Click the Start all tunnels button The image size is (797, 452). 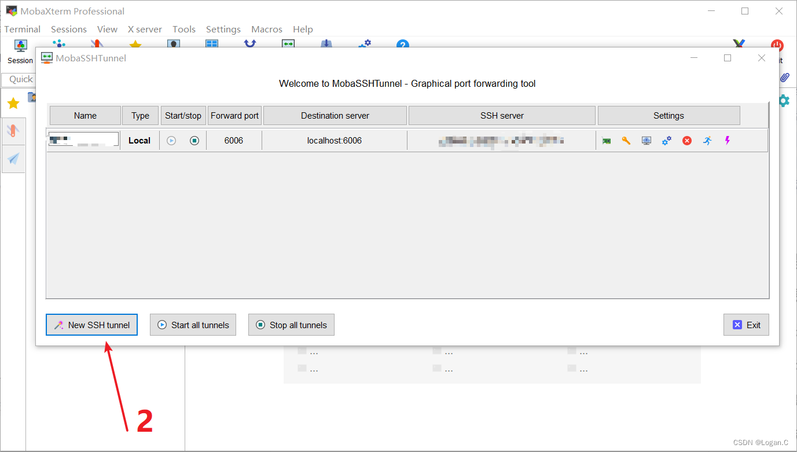click(193, 325)
